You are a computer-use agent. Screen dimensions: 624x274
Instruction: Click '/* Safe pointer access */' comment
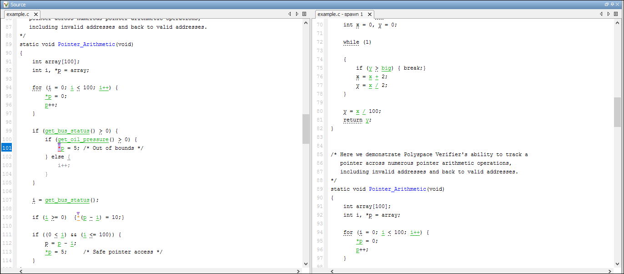[x=122, y=252]
